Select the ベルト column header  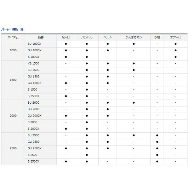point(107,37)
